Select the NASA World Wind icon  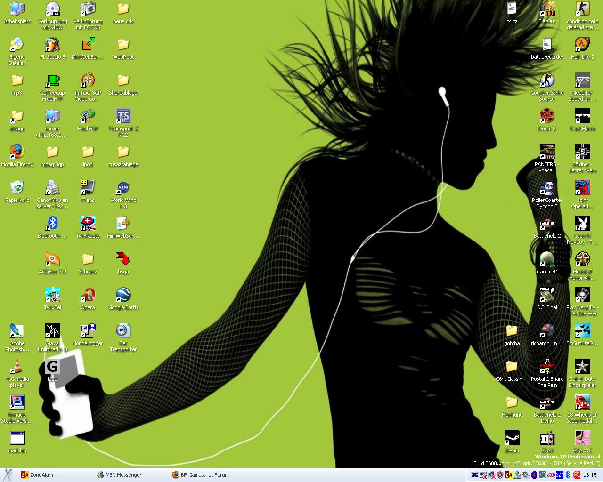click(123, 188)
